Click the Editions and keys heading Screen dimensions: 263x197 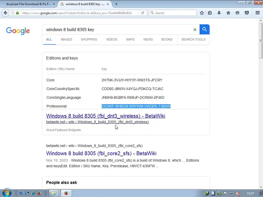point(62,58)
